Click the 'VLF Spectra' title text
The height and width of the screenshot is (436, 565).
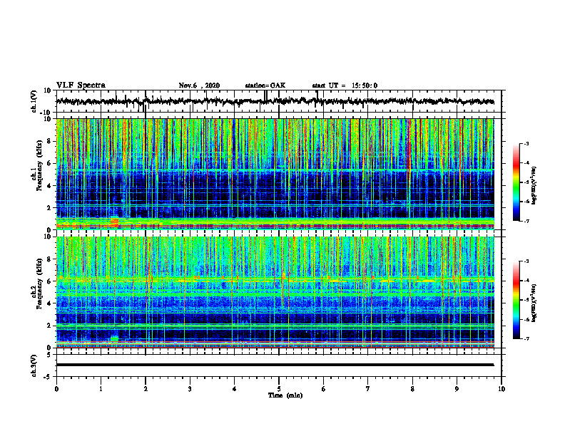pyautogui.click(x=81, y=85)
